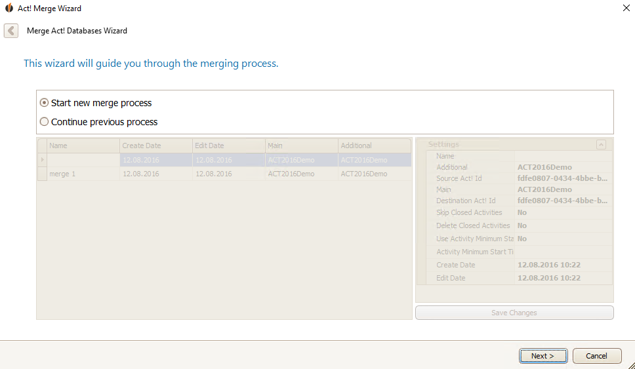Click the Cancel button
This screenshot has width=635, height=369.
tap(596, 356)
